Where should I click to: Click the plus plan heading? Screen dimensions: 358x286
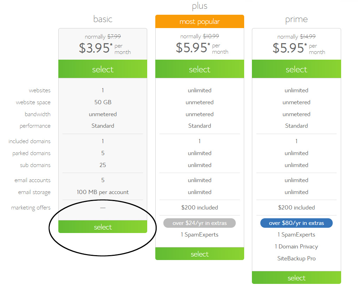click(200, 6)
